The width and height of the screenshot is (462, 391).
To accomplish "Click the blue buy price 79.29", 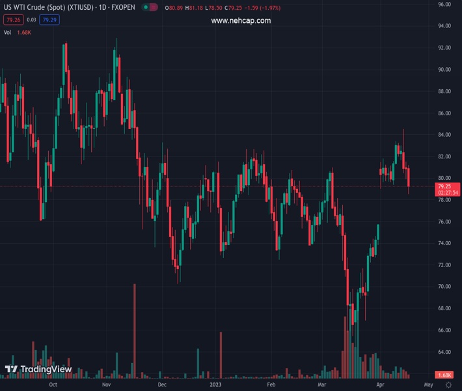I will pos(49,20).
